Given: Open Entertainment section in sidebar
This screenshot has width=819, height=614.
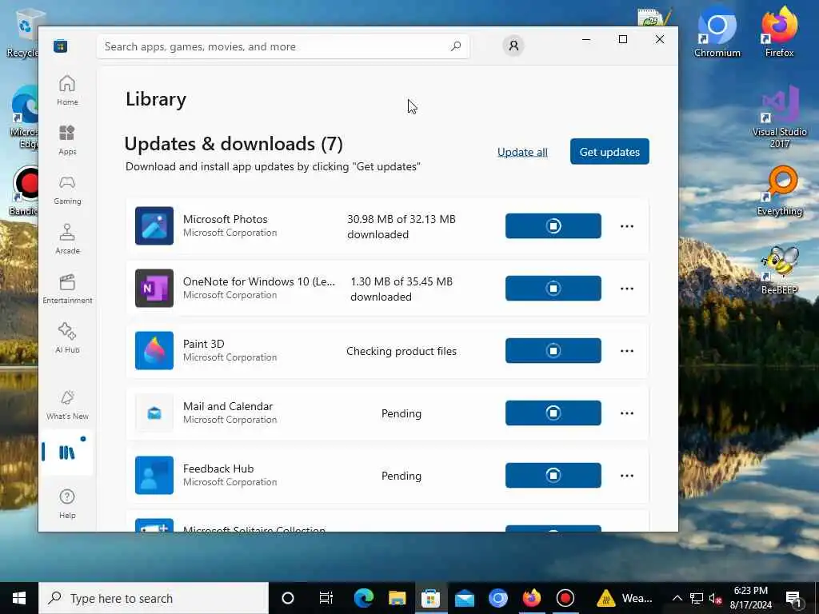Looking at the screenshot, I should (x=67, y=289).
